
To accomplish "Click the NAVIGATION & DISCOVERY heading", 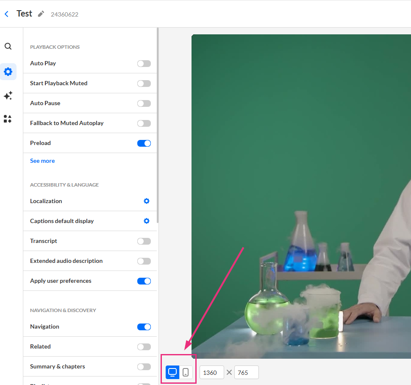I will tap(63, 310).
